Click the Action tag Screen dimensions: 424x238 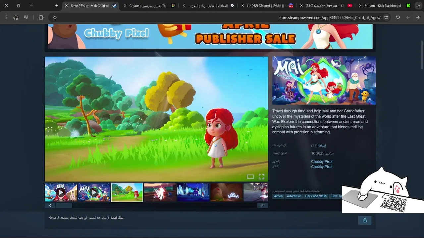(278, 196)
